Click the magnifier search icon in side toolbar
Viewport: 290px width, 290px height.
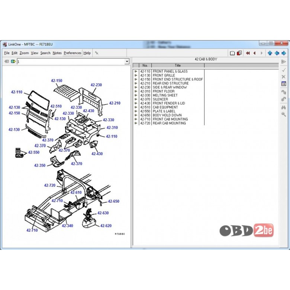[284, 115]
